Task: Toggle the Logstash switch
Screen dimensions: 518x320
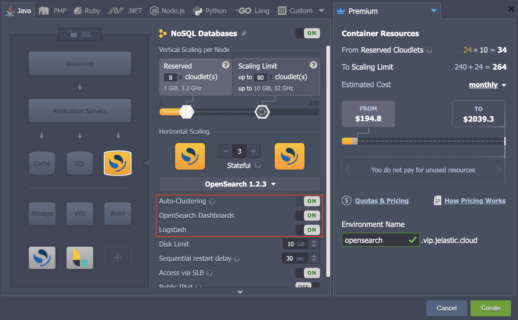Action: 308,230
